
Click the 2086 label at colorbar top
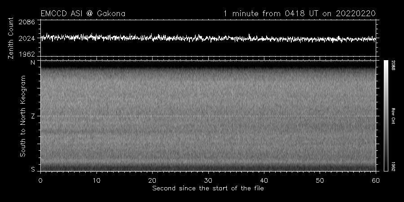pos(393,65)
